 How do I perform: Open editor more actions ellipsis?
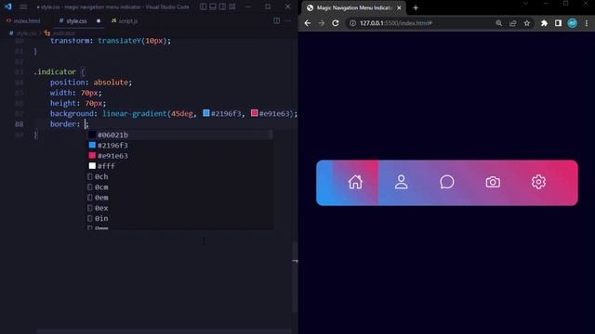288,20
